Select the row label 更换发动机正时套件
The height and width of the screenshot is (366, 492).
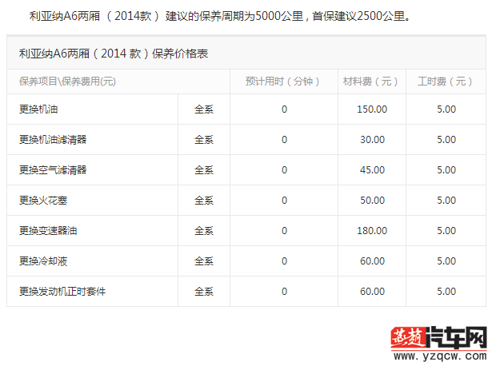62,292
